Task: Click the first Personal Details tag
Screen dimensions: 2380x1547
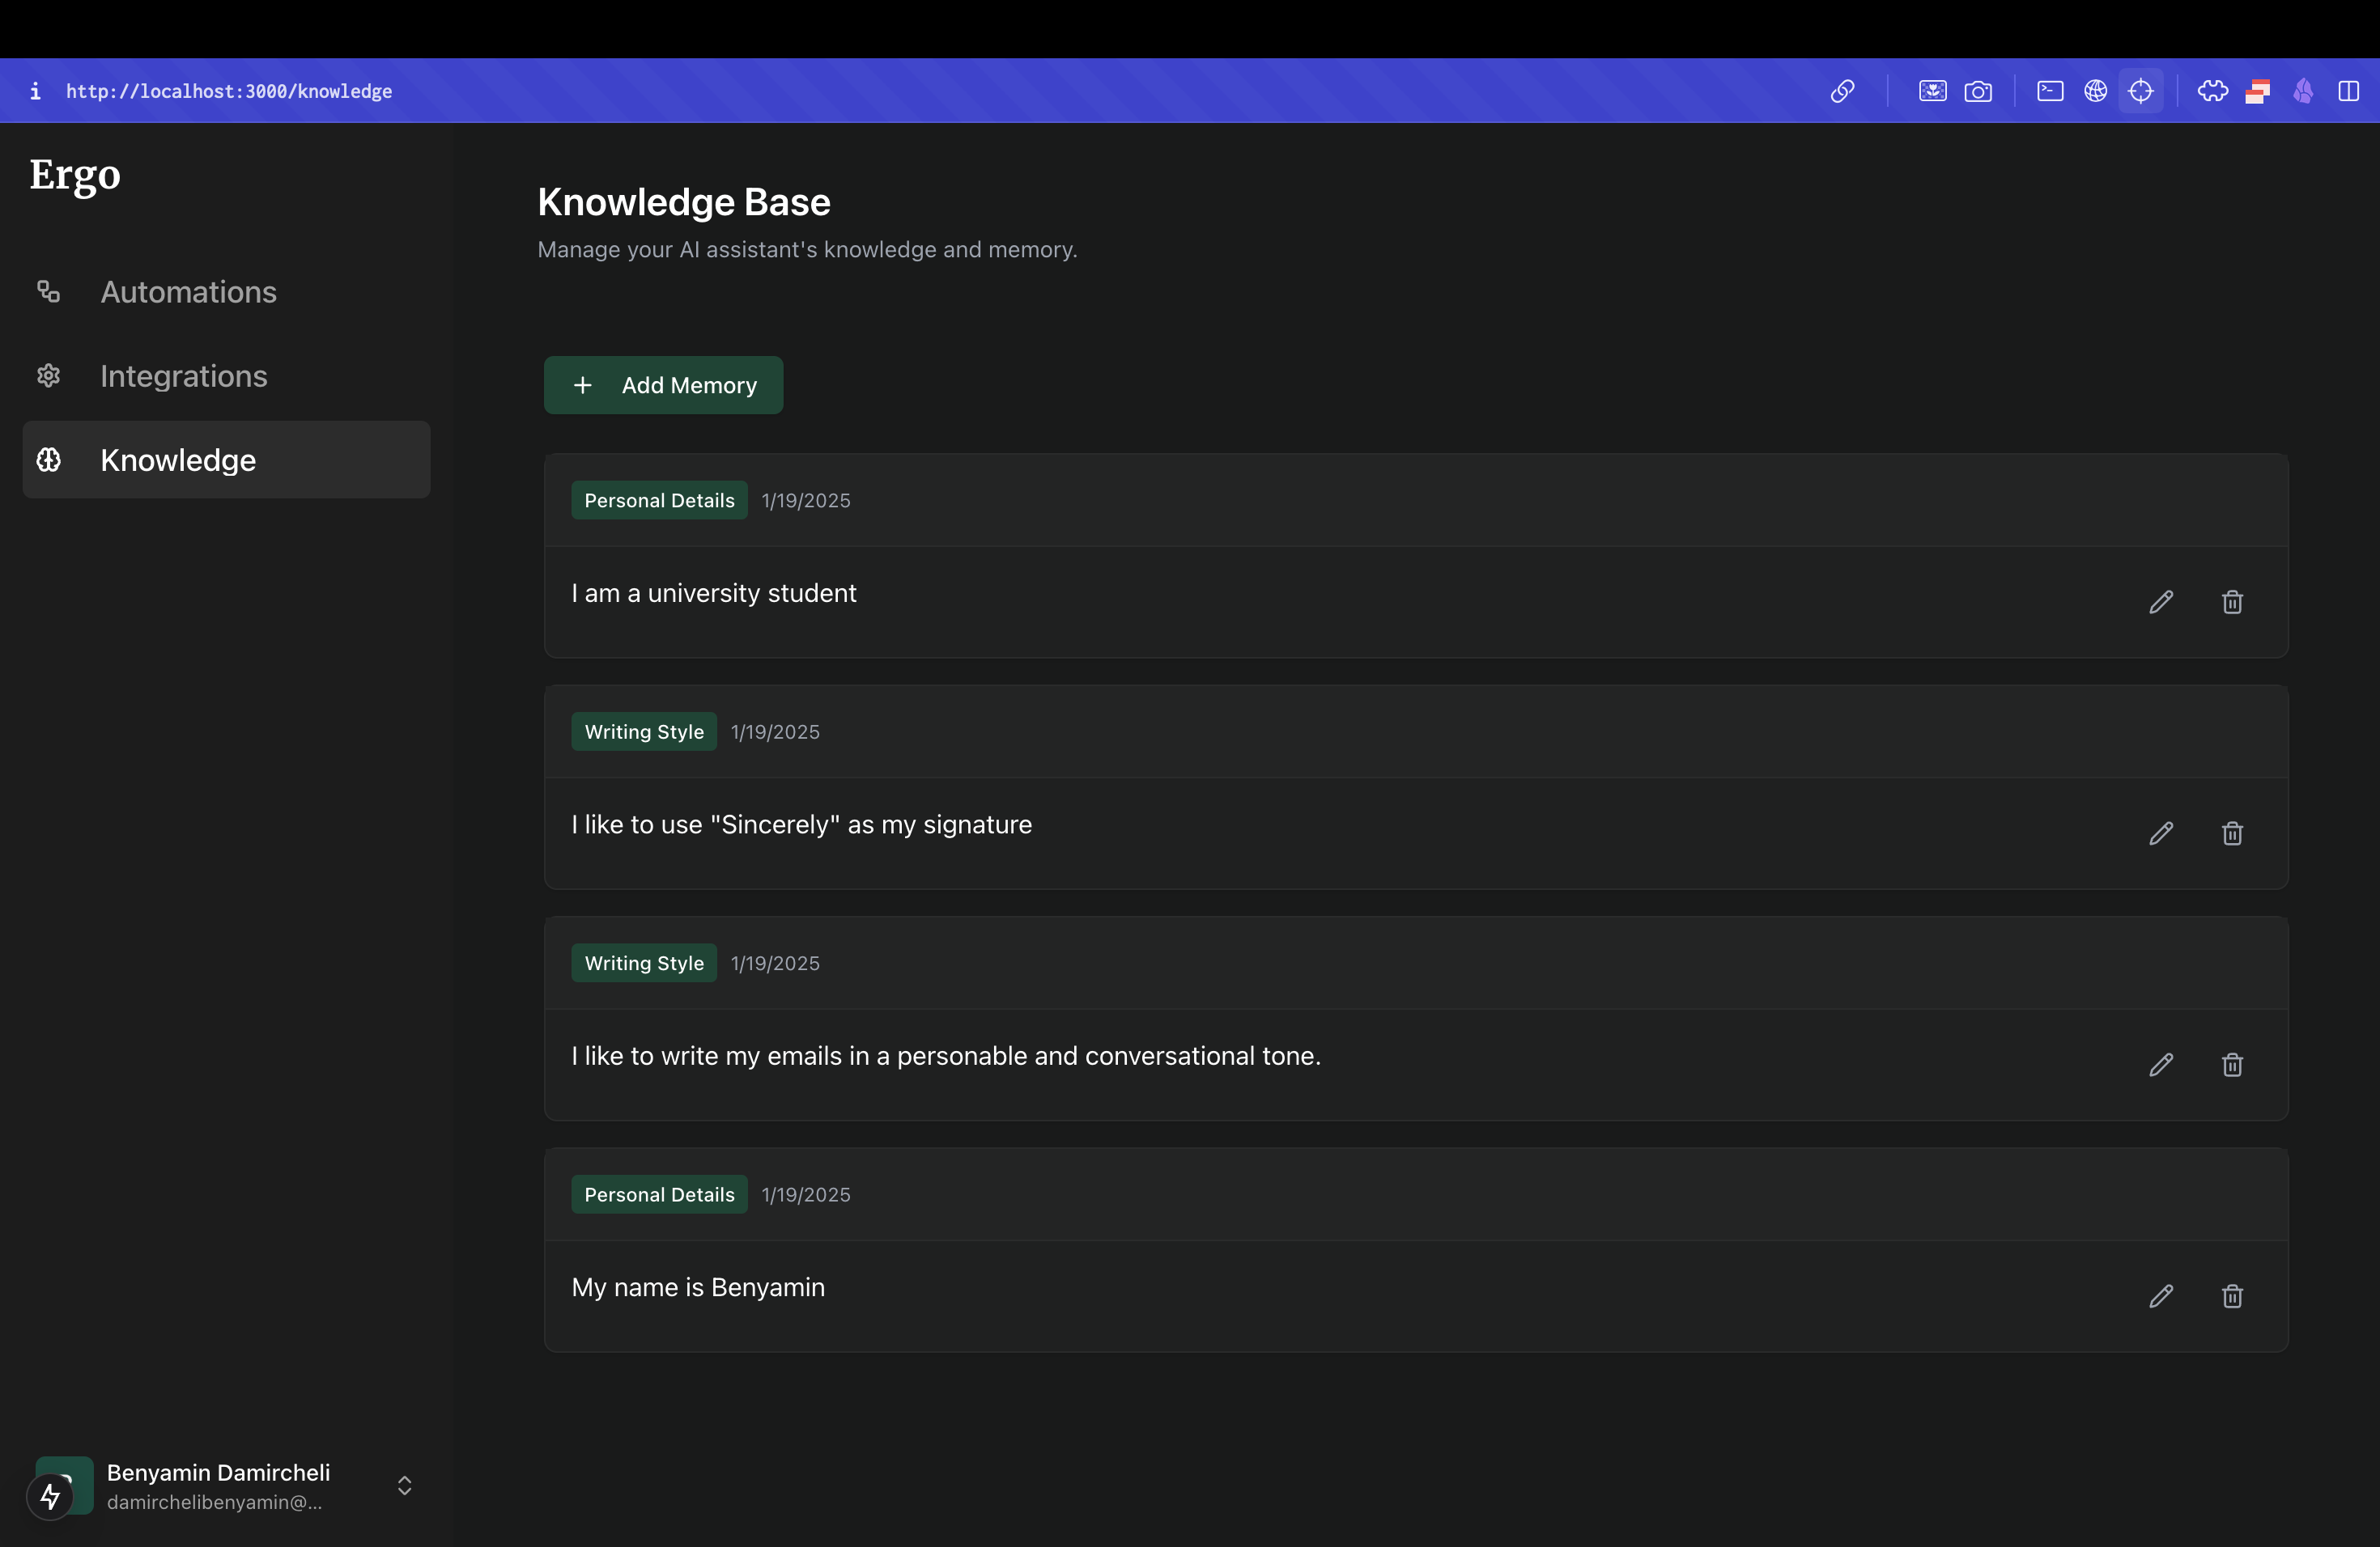Action: coord(659,500)
